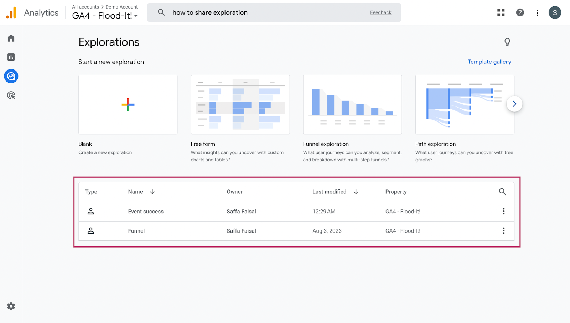Click the Last modified column header
570x323 pixels.
click(x=330, y=192)
